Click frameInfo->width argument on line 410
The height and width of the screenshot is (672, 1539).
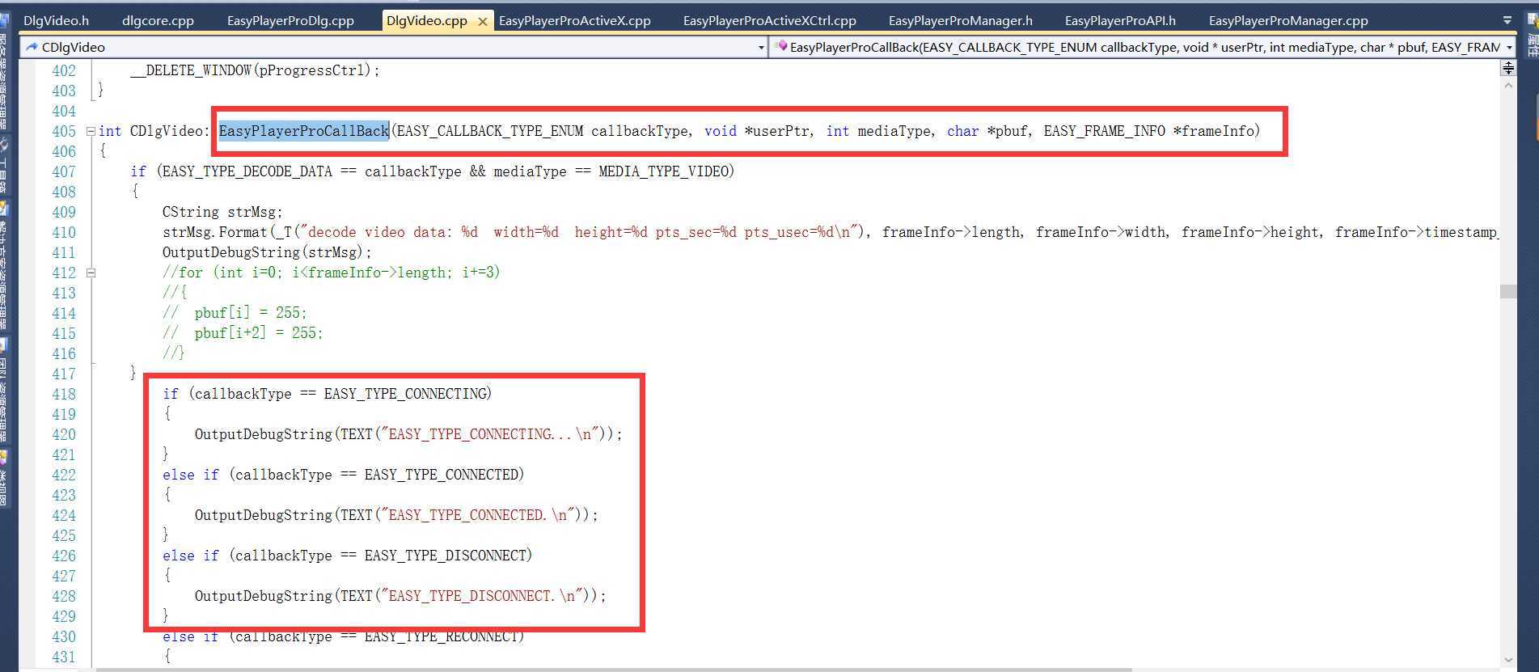tap(1100, 232)
